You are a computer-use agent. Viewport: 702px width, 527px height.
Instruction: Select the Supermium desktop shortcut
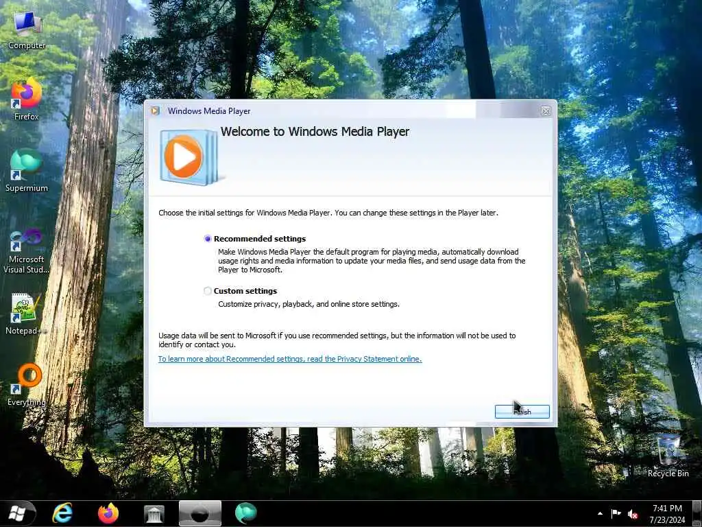pyautogui.click(x=27, y=171)
